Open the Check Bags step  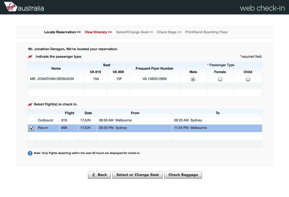tap(169, 32)
